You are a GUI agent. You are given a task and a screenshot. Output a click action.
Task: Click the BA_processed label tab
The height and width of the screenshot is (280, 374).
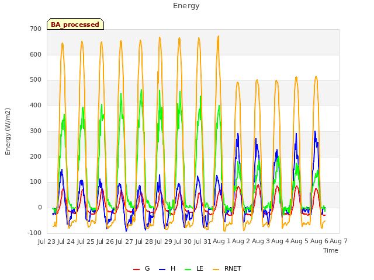point(75,24)
